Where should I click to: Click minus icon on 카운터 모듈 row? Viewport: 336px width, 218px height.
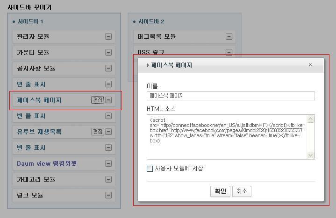click(108, 52)
